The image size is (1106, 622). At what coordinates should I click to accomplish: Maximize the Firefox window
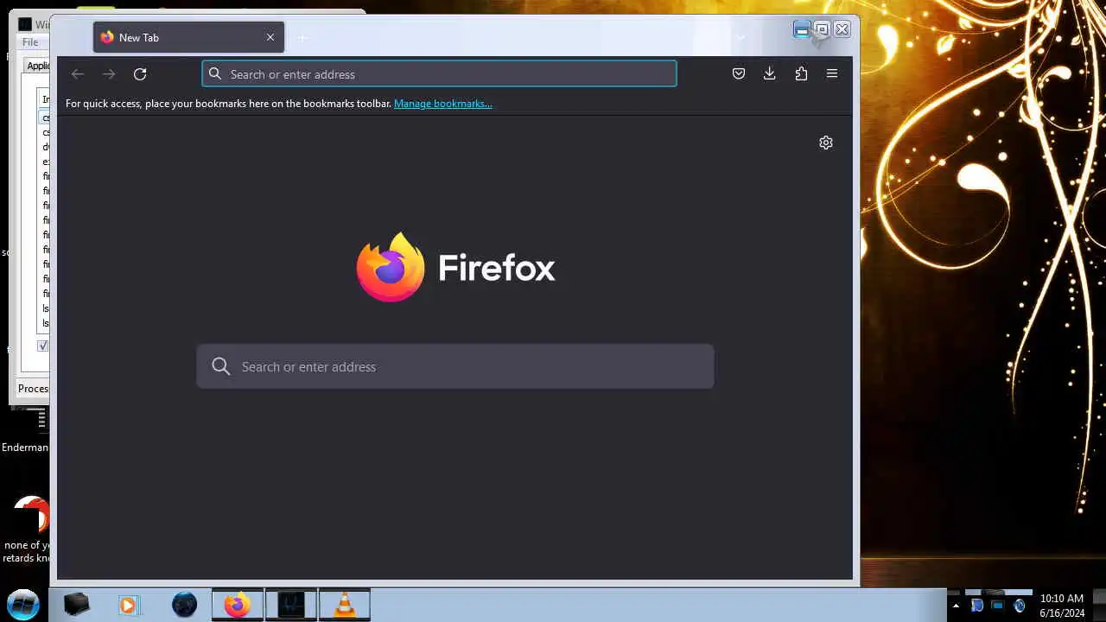[x=822, y=29]
